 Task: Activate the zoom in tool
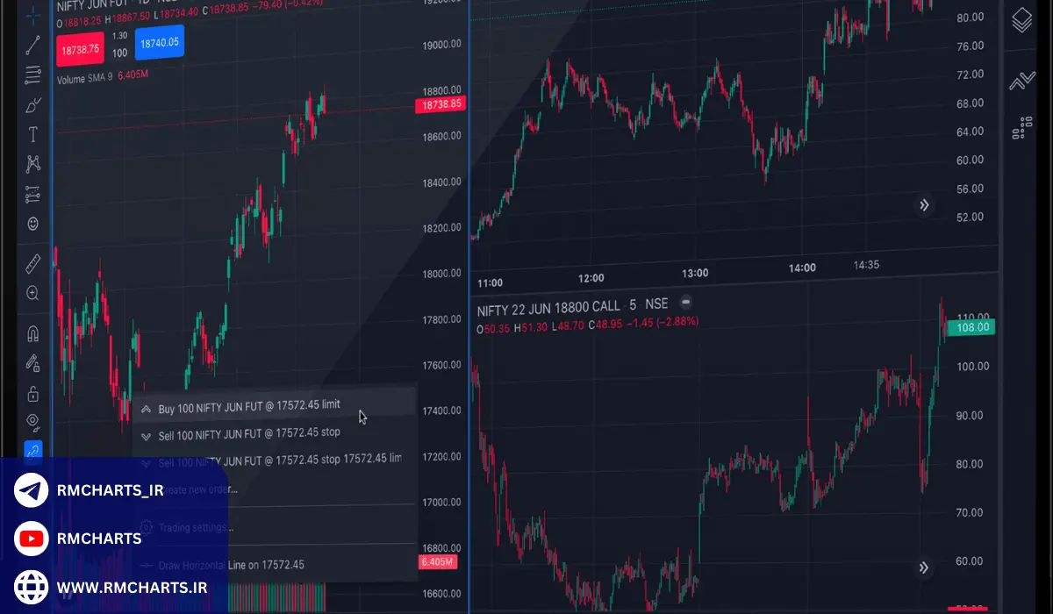coord(33,293)
